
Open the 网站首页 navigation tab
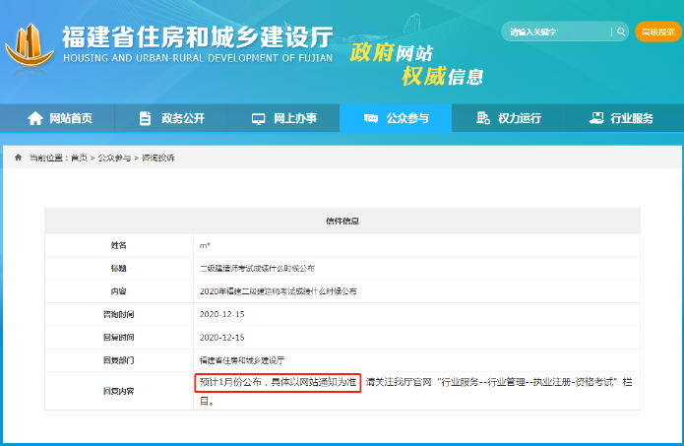(x=57, y=118)
